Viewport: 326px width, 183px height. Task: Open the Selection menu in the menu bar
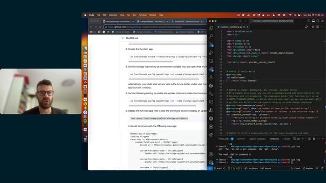tap(113, 15)
